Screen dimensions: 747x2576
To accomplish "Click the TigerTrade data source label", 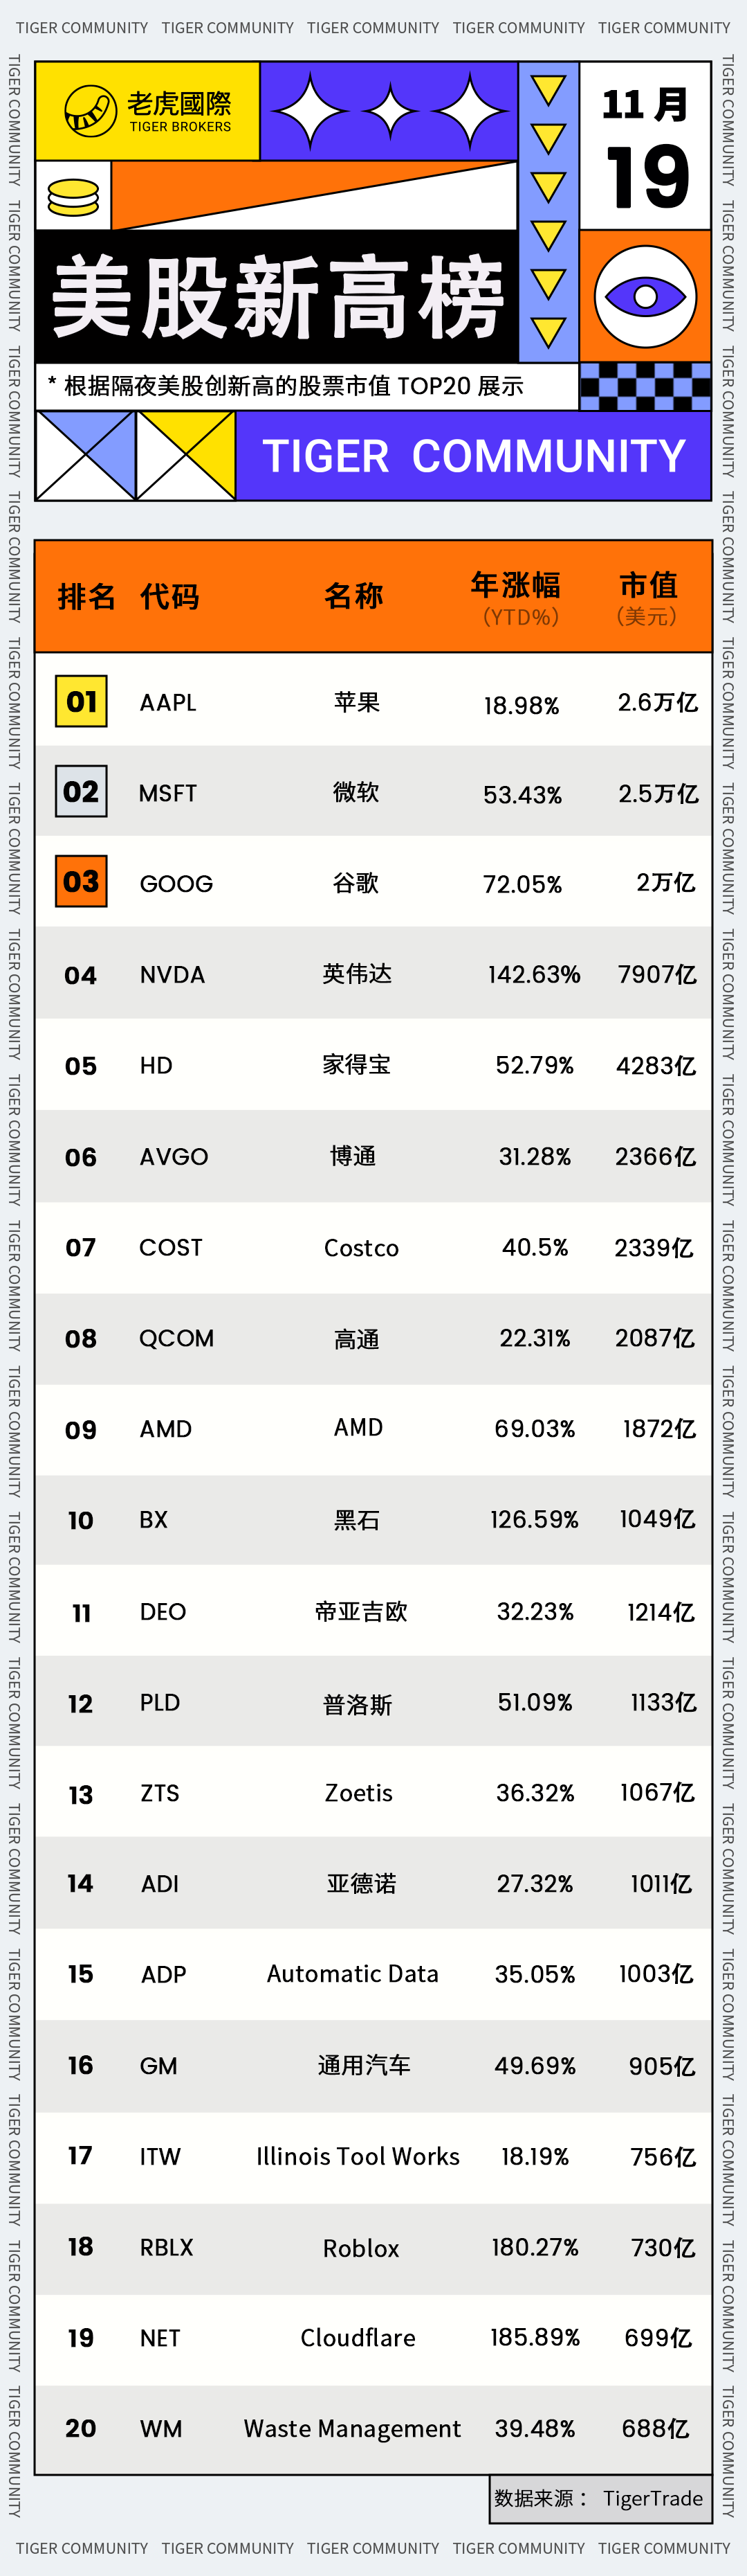I will click(600, 2498).
